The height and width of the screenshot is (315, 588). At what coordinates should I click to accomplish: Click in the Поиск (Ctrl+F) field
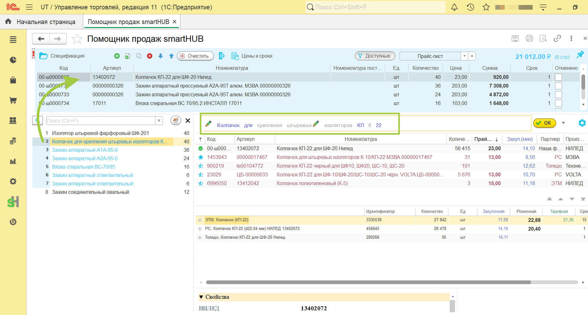(100, 121)
